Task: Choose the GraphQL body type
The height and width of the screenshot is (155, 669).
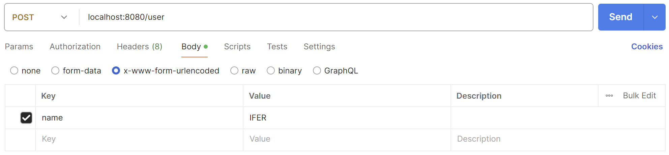Action: pyautogui.click(x=317, y=71)
